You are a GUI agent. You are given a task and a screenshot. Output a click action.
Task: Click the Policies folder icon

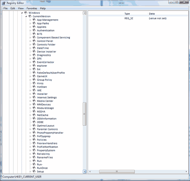point(34,140)
